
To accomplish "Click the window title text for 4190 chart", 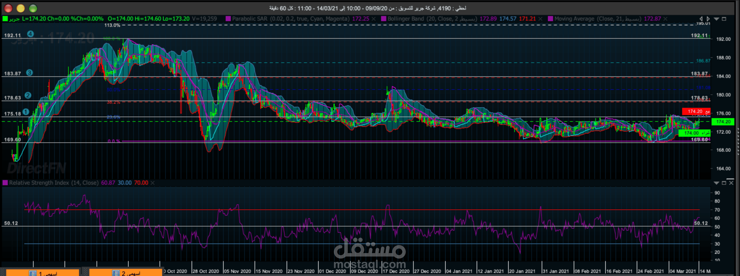I will pyautogui.click(x=368, y=8).
